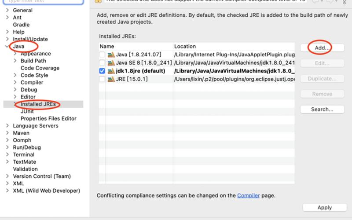The width and height of the screenshot is (352, 220).
Task: Click the Java [1.8.241.07] JRE icon
Action: click(x=111, y=55)
